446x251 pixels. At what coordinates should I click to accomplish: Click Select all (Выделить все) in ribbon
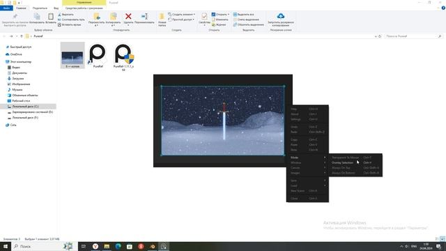pos(243,14)
